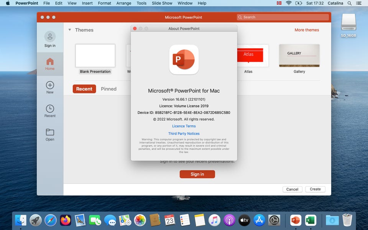Image resolution: width=368 pixels, height=230 pixels.
Task: Open the Licence Terms link
Action: pos(184,126)
